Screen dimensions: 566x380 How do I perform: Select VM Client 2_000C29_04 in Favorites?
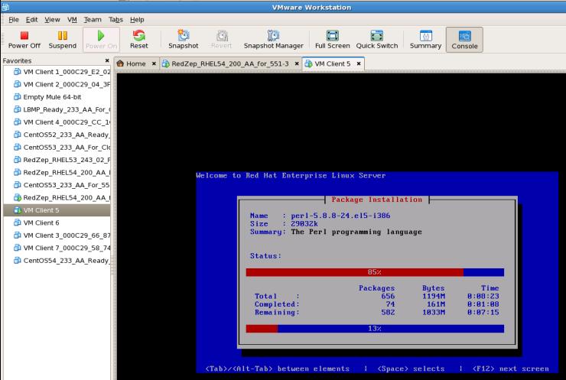pos(62,84)
